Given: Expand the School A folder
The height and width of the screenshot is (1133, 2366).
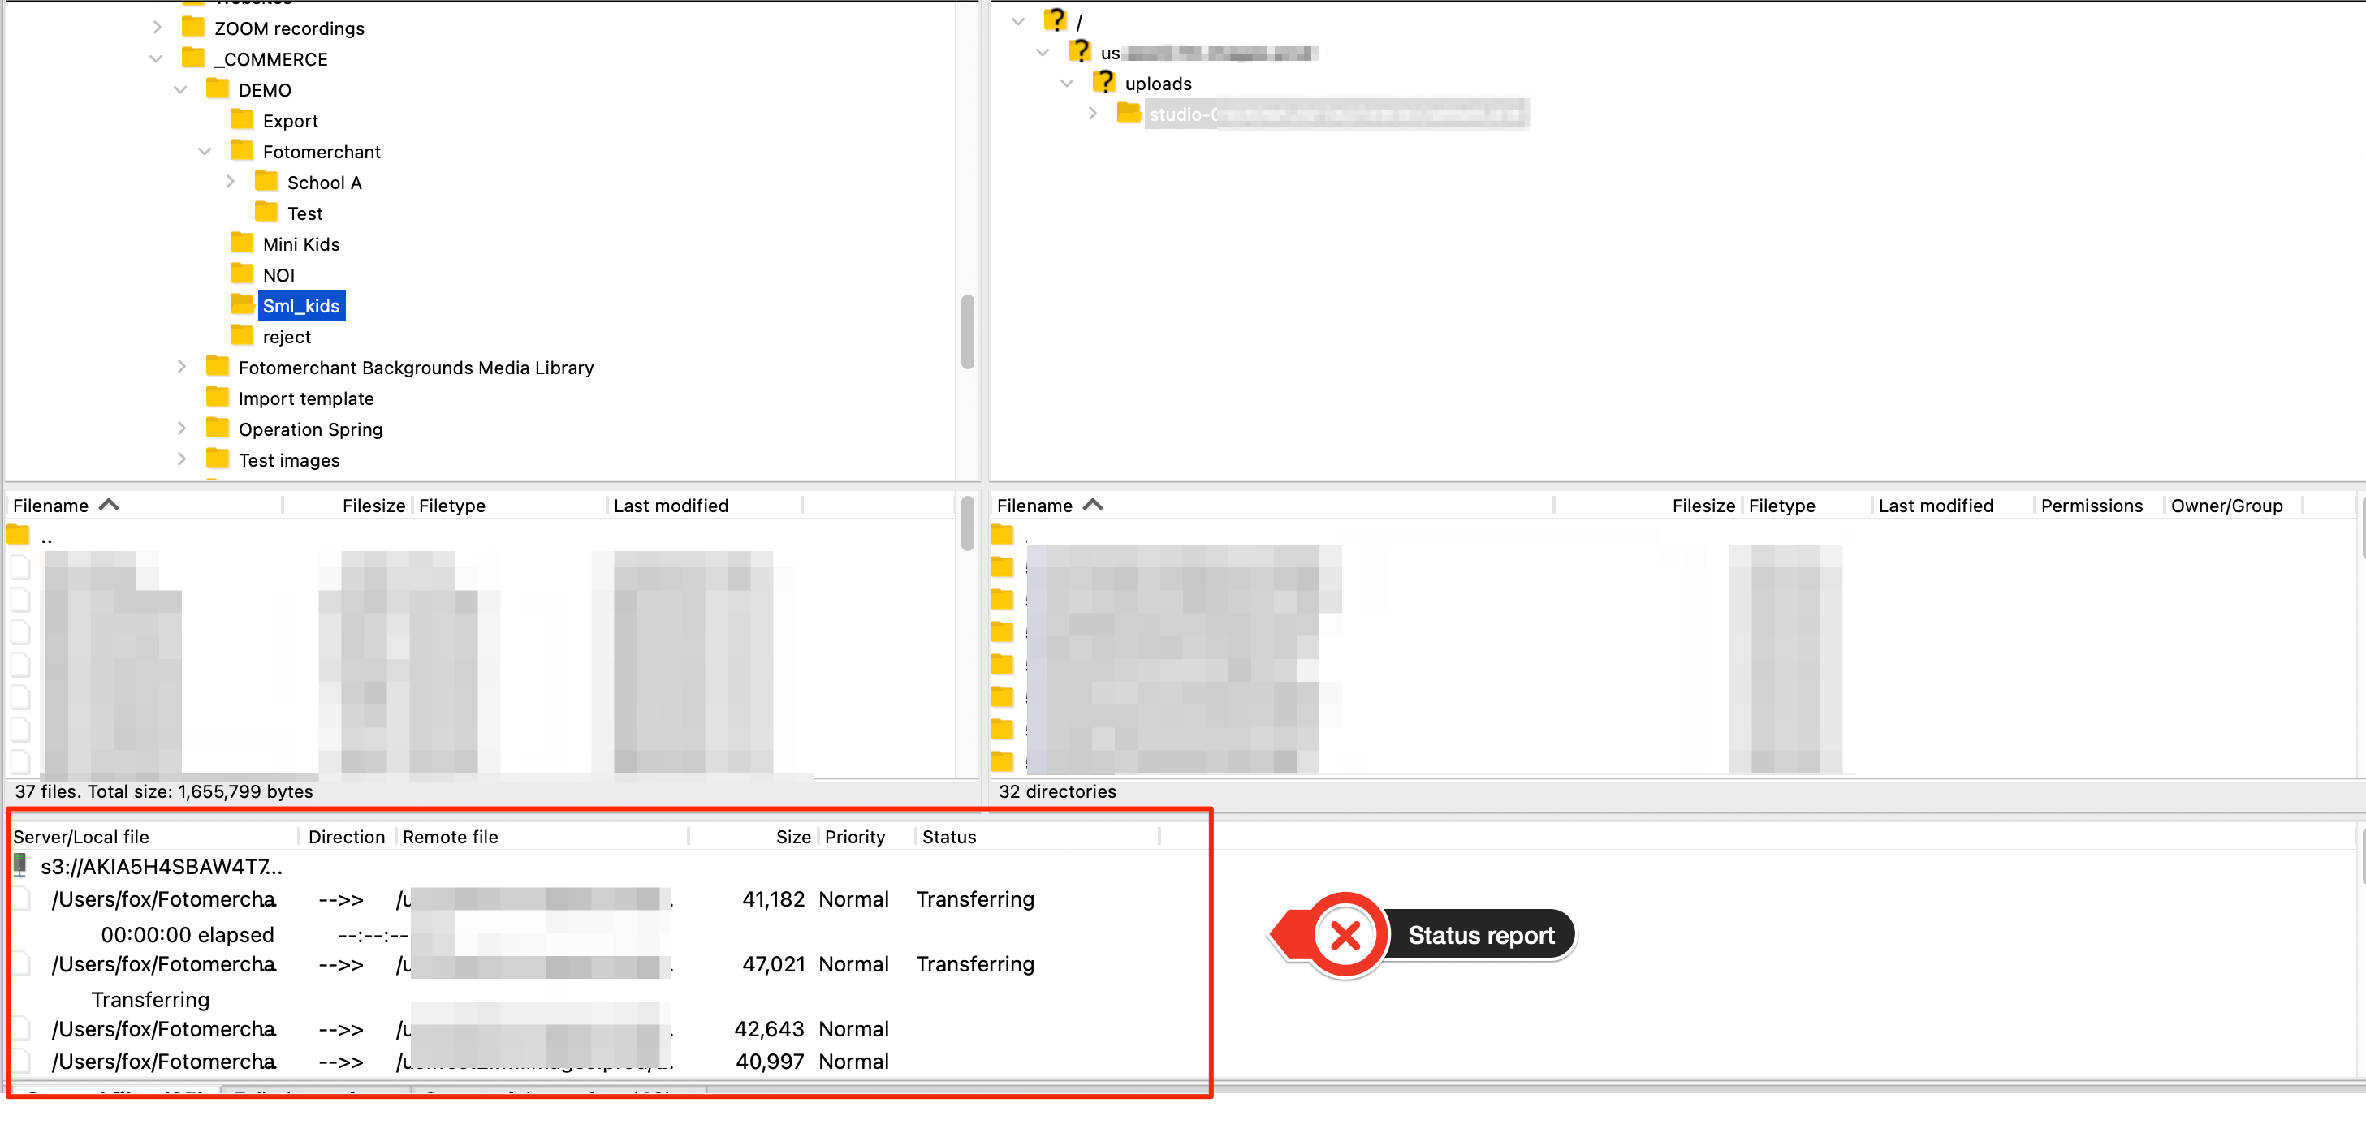Looking at the screenshot, I should (x=231, y=182).
